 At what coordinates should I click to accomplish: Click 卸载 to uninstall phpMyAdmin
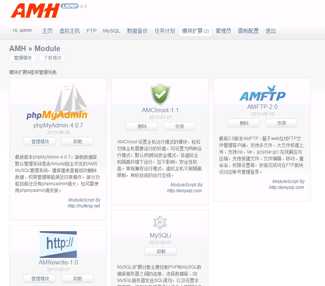77,142
